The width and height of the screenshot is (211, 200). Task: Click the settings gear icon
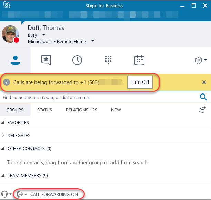(200, 60)
